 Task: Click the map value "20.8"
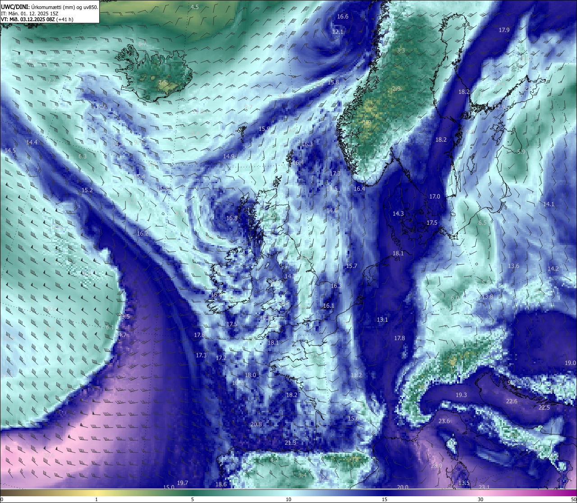pyautogui.click(x=256, y=425)
